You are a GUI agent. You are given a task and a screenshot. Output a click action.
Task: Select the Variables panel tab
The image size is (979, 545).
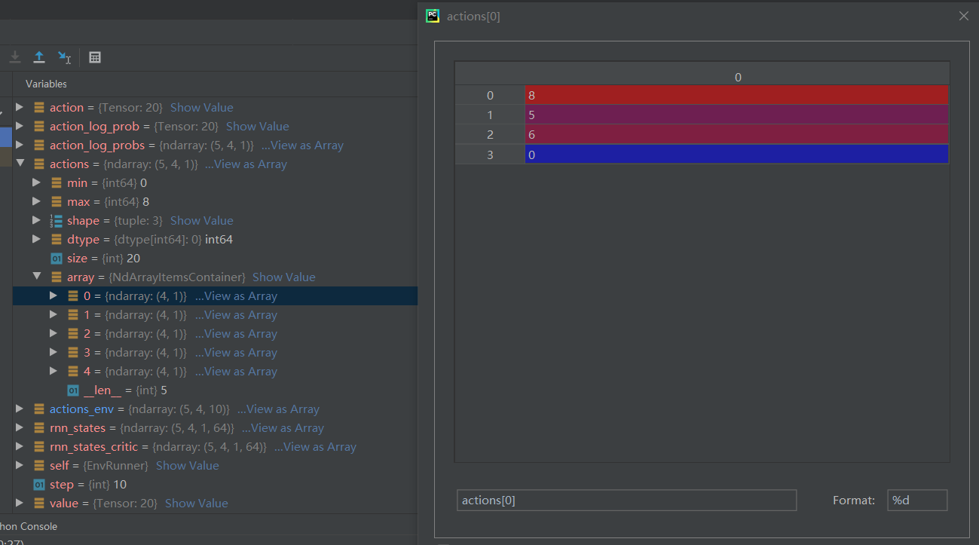[46, 84]
